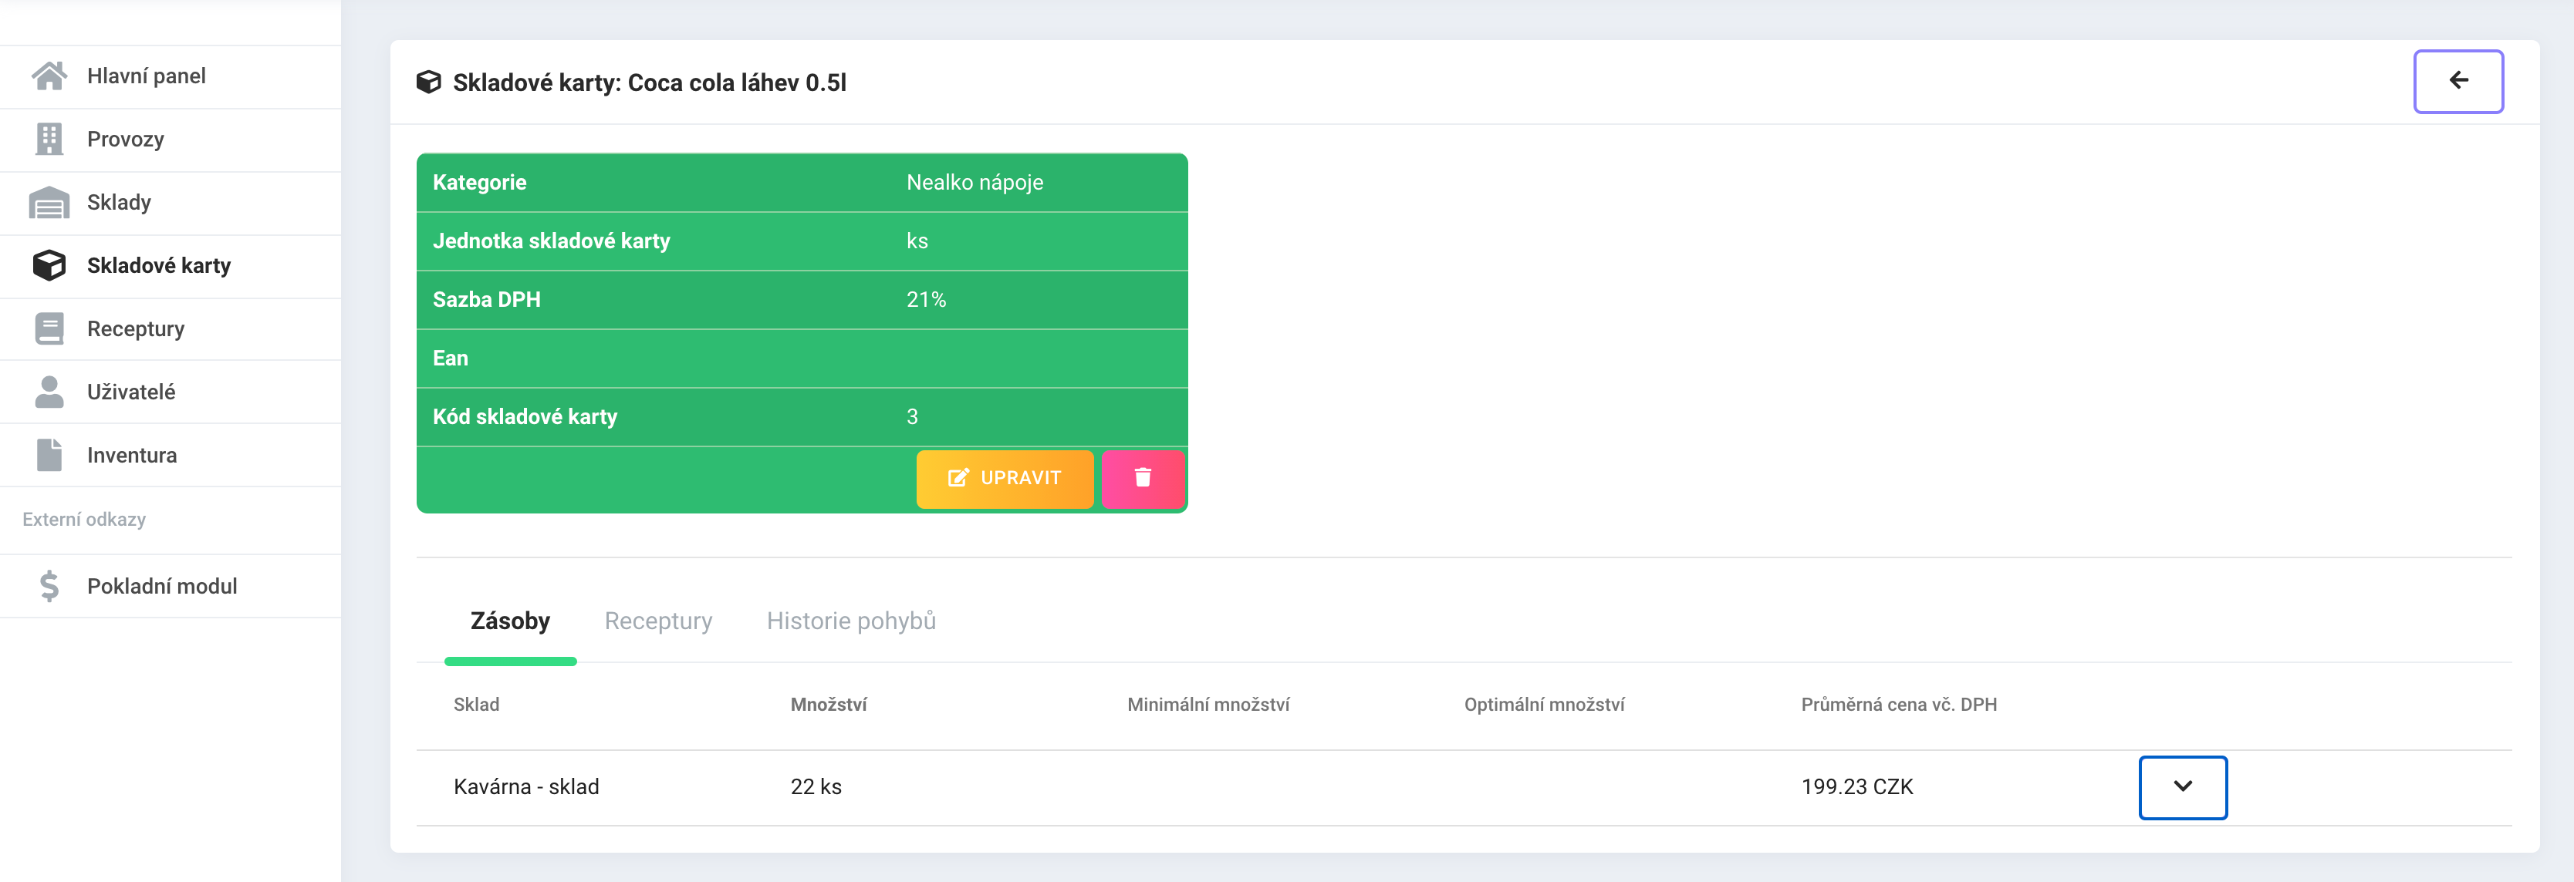The height and width of the screenshot is (882, 2574).
Task: Click the Optimální množství column header
Action: [1544, 704]
